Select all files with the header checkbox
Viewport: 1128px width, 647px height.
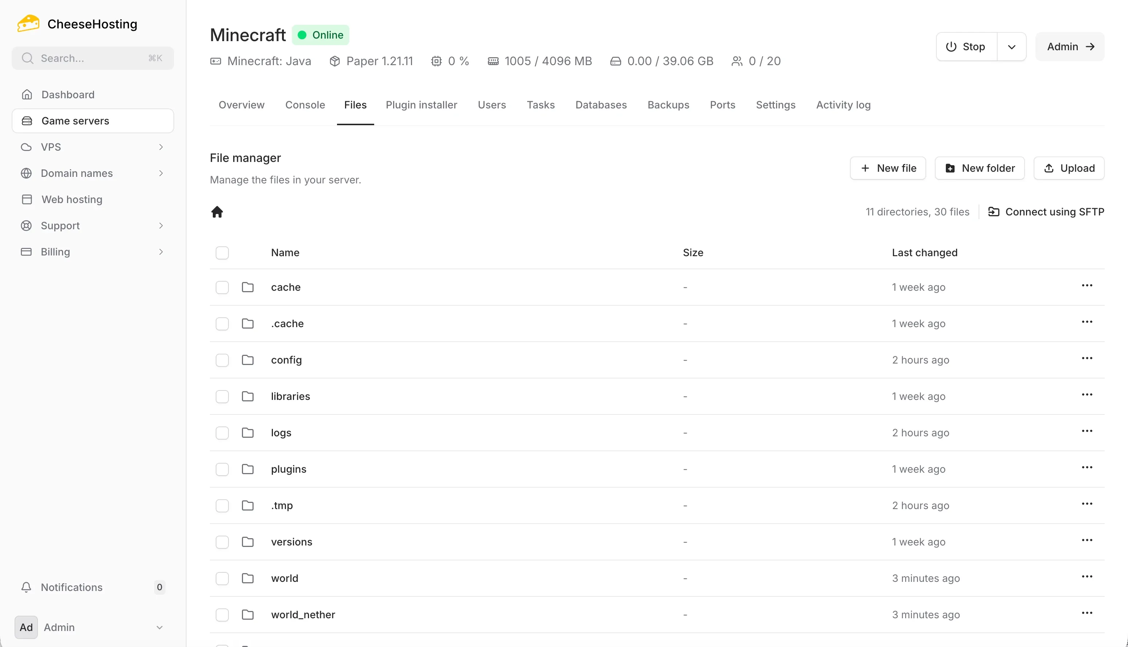point(222,253)
